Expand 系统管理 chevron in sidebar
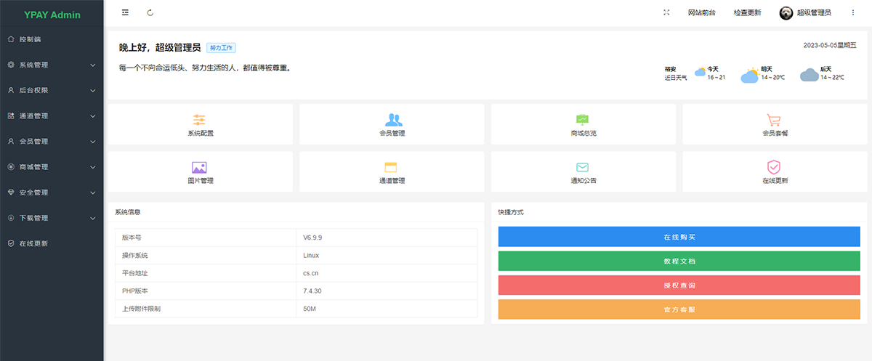Image resolution: width=872 pixels, height=361 pixels. (x=93, y=65)
